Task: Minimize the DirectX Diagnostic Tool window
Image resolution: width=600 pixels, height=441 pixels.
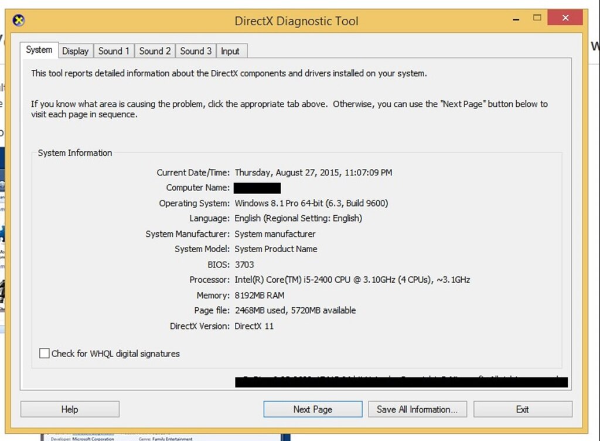Action: tap(516, 19)
